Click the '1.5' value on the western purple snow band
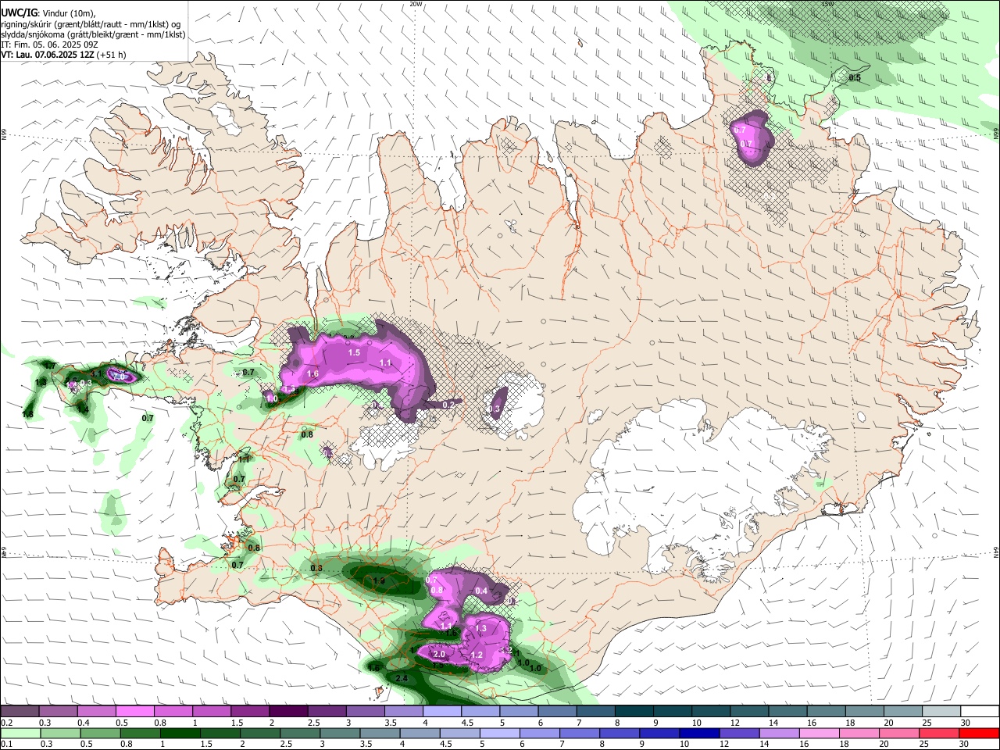This screenshot has height=750, width=1000. 354,353
